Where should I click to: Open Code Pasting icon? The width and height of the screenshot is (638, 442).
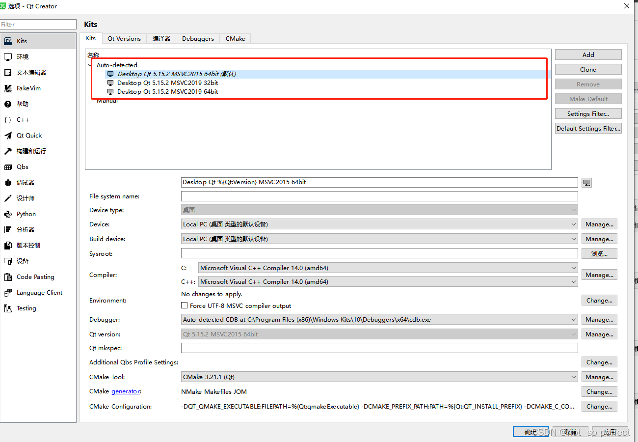coord(7,276)
